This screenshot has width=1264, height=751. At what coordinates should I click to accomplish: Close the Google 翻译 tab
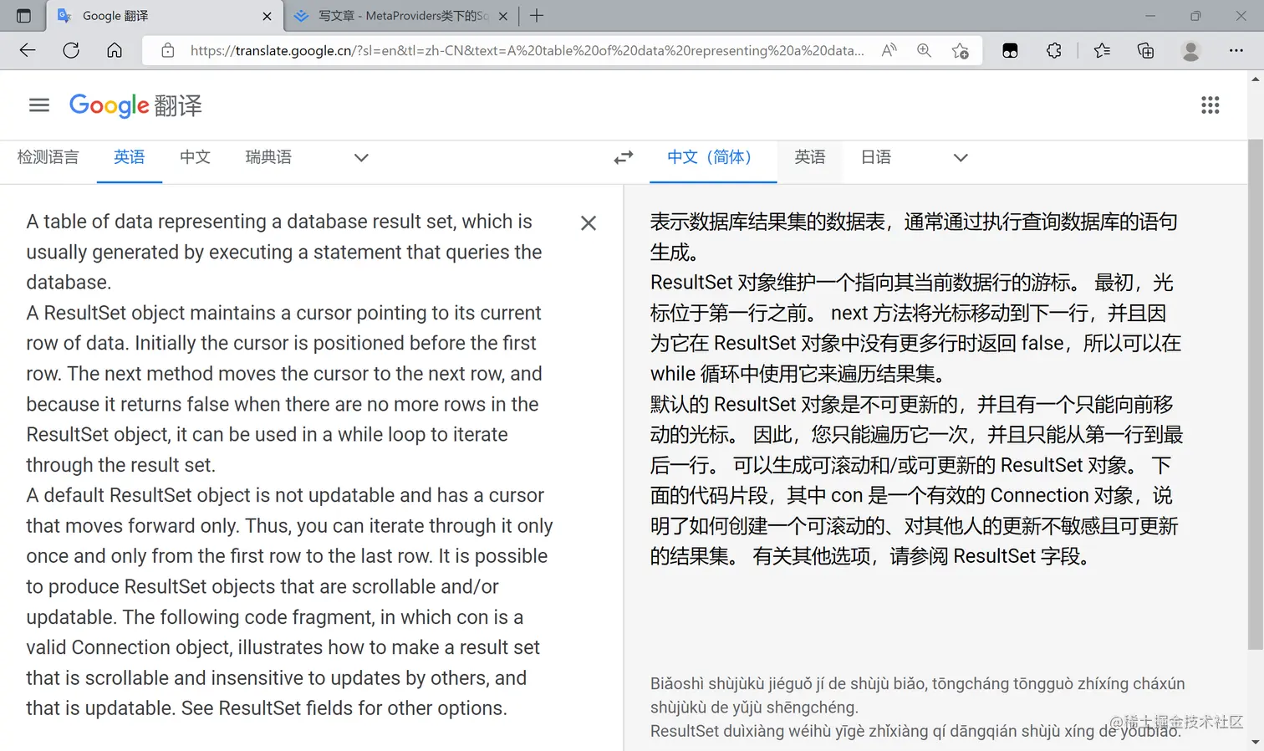pyautogui.click(x=268, y=16)
